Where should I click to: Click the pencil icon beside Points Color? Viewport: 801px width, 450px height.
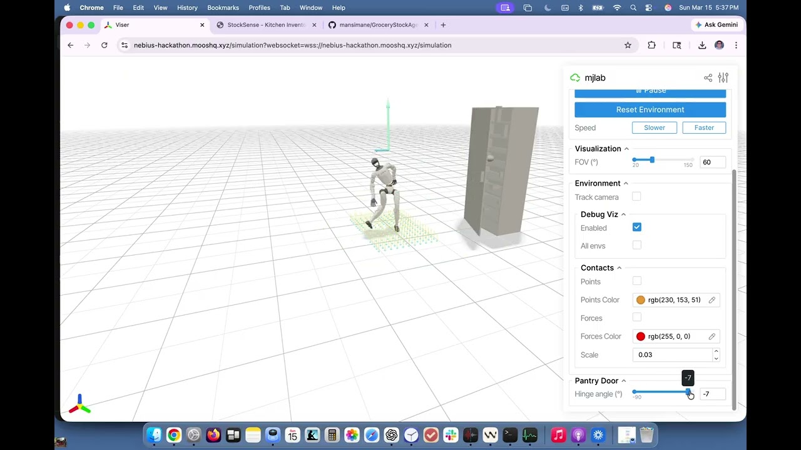coord(712,300)
